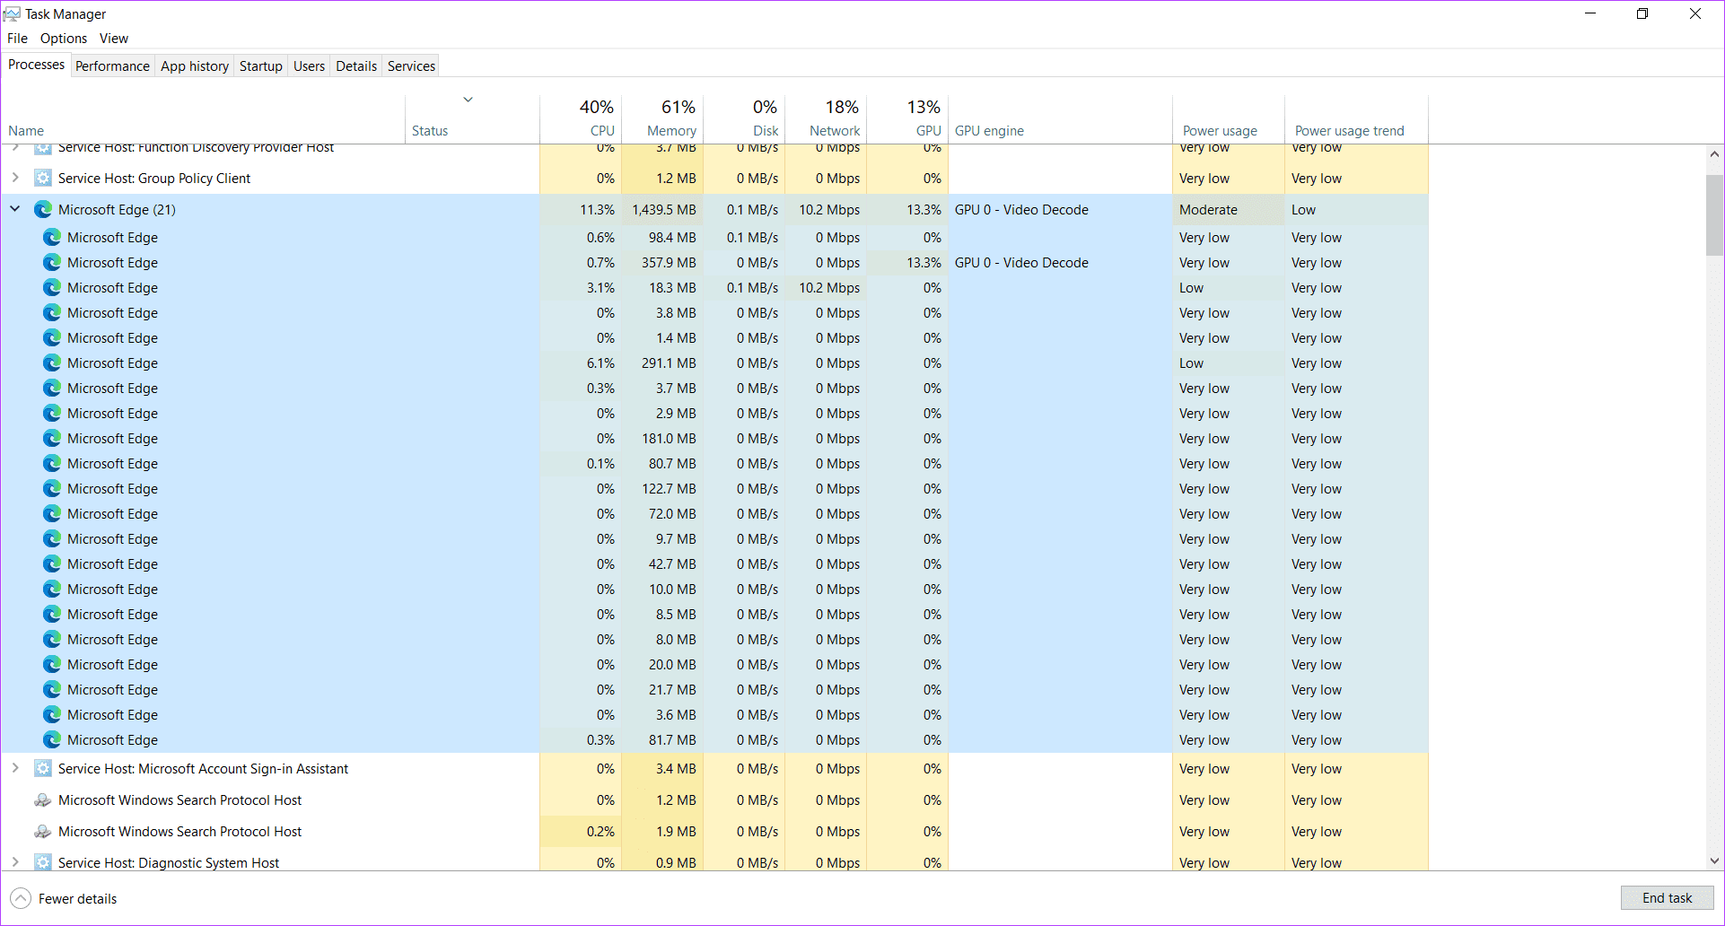1725x926 pixels.
Task: Expand Service Host: Diagnostic System Host
Action: pos(15,861)
